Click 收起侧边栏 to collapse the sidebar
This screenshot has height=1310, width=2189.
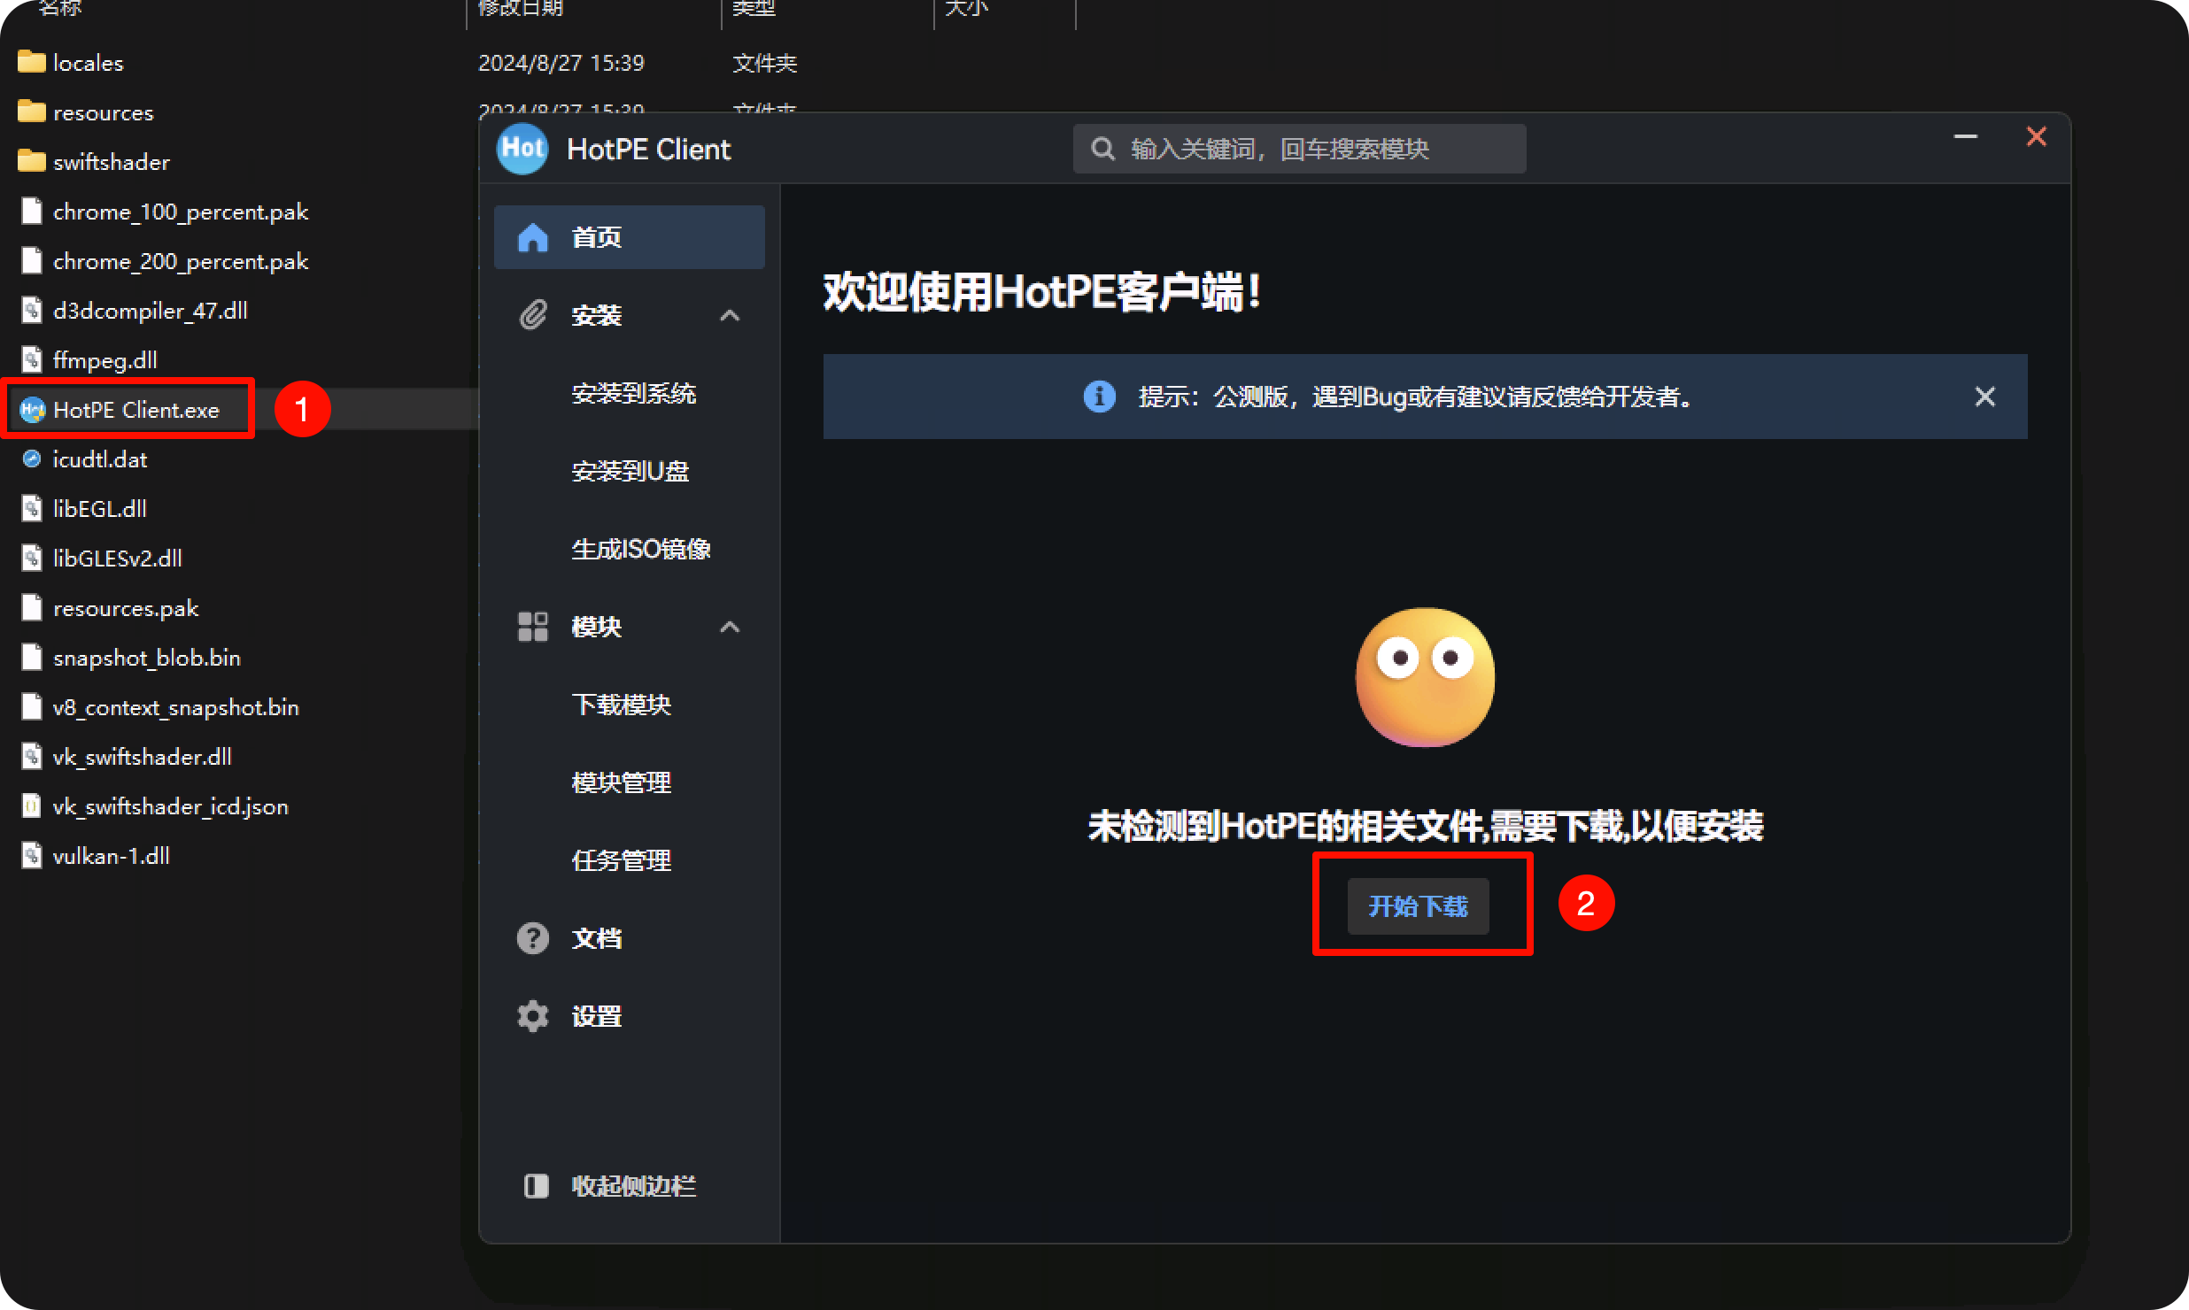pyautogui.click(x=634, y=1186)
